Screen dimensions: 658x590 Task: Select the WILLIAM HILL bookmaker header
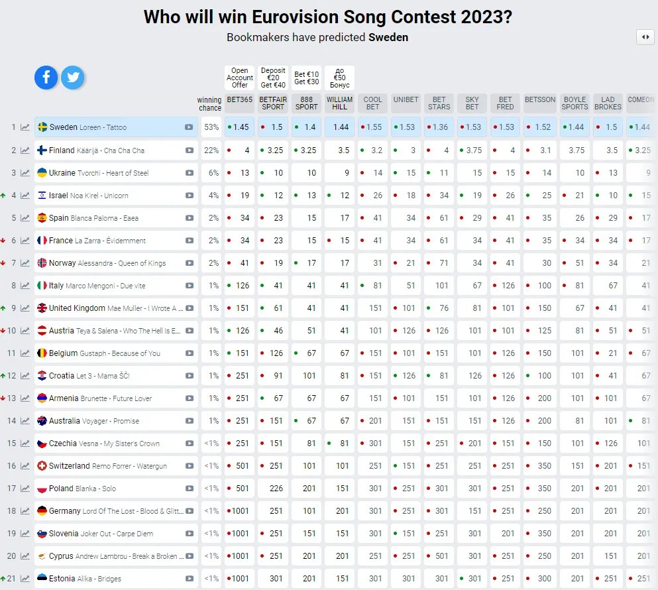pos(339,103)
